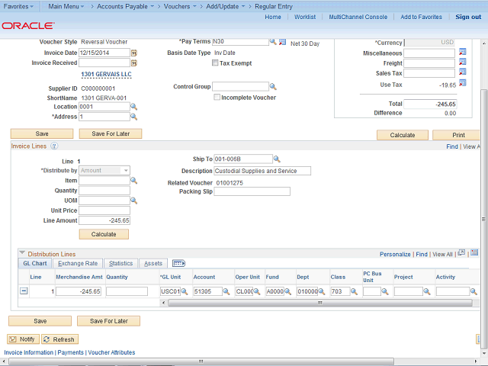Click the Pay Terms lookup magnifier

274,41
